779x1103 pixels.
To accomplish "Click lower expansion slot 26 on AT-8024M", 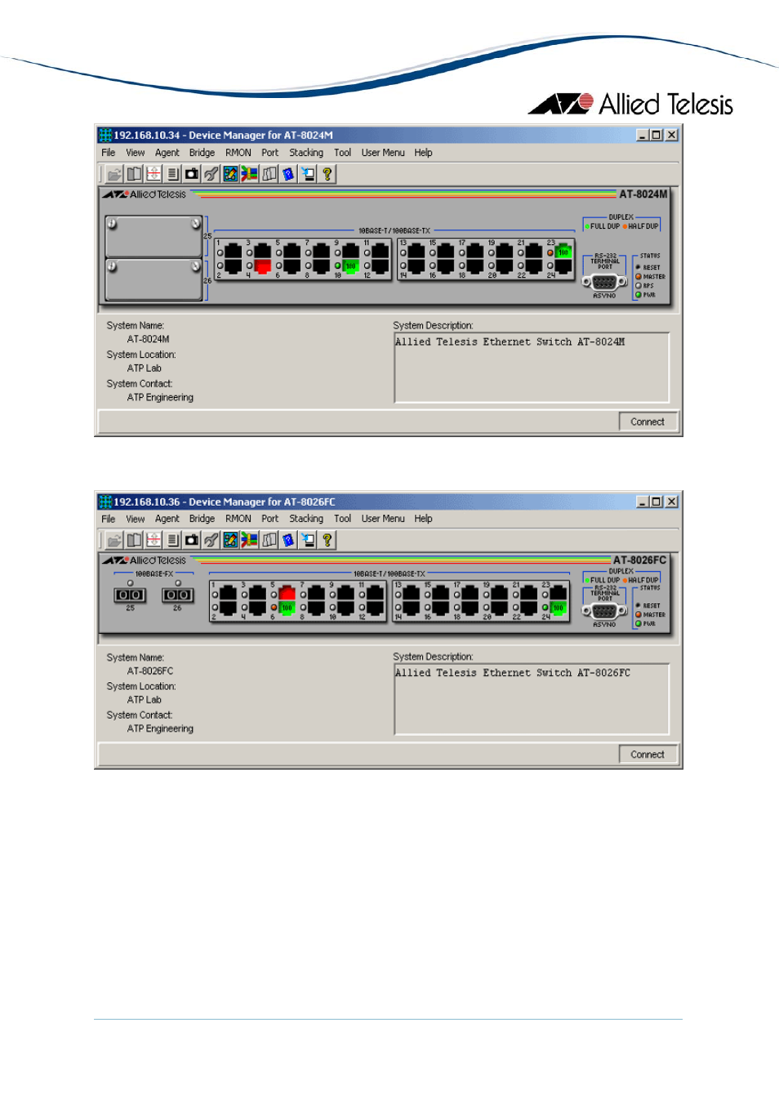I will coord(154,279).
